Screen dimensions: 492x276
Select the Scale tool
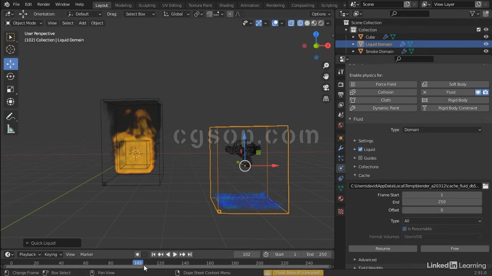[x=11, y=89]
